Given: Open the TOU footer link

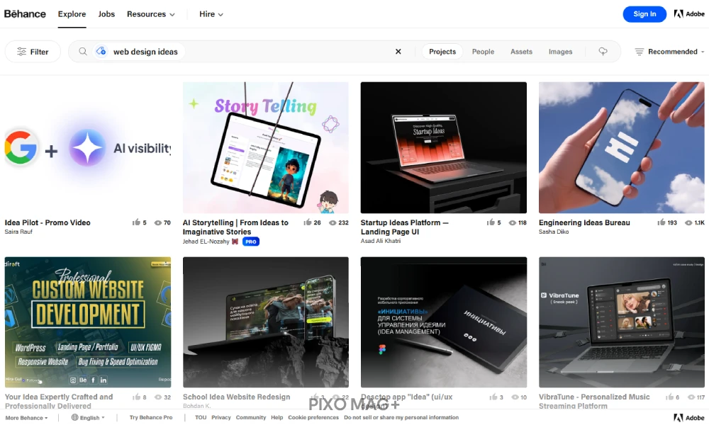Looking at the screenshot, I should [201, 417].
